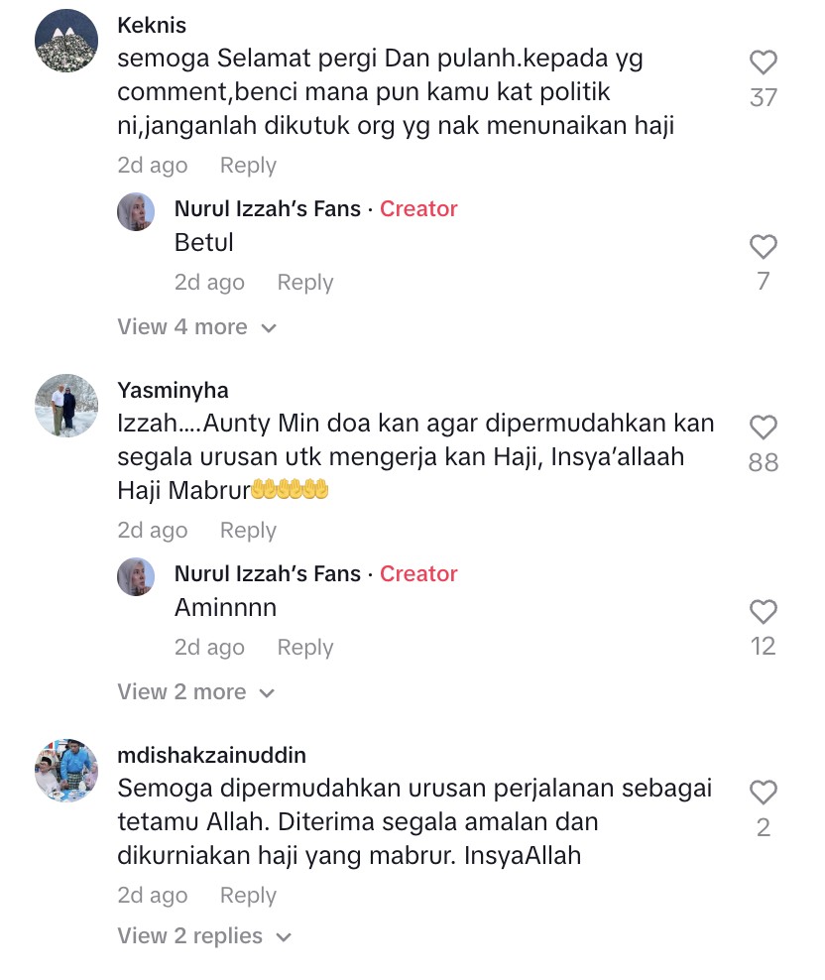Open mdishakzainuddin's profile avatar
825x980 pixels.
tap(66, 771)
